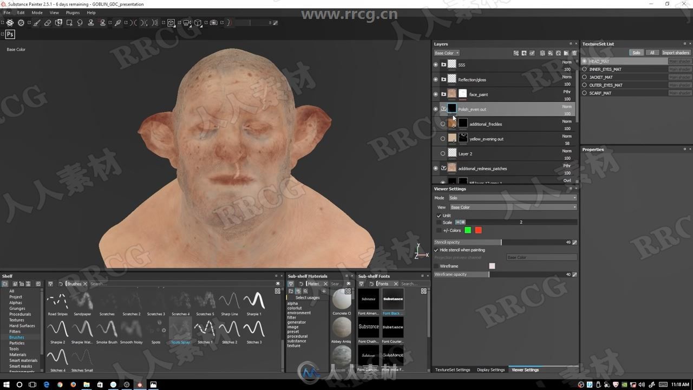This screenshot has width=693, height=390.
Task: Toggle Shelf grid thumbnail size icon
Action: point(278,291)
